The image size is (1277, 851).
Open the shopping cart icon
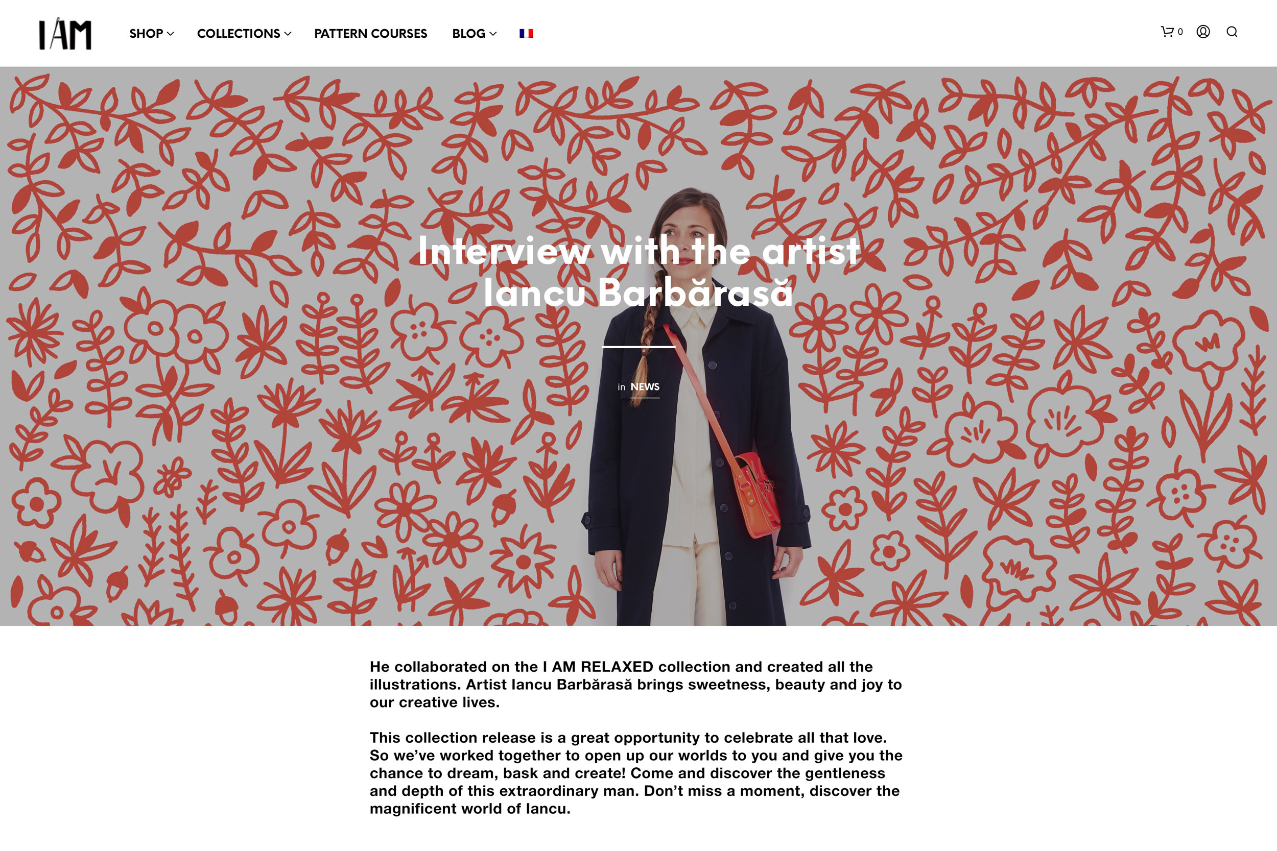1167,32
